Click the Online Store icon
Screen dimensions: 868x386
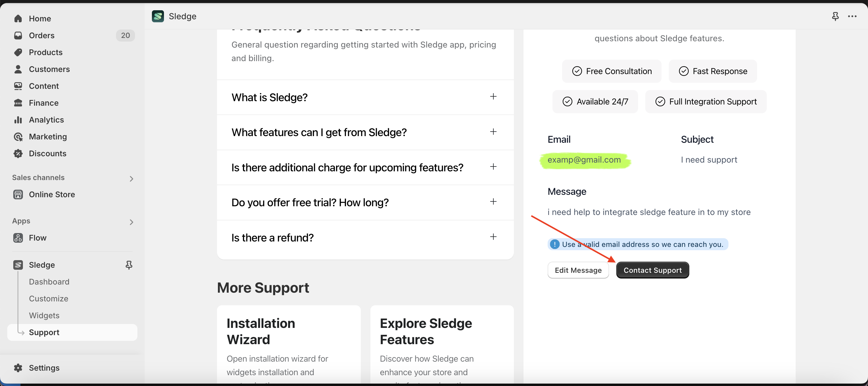pos(18,195)
